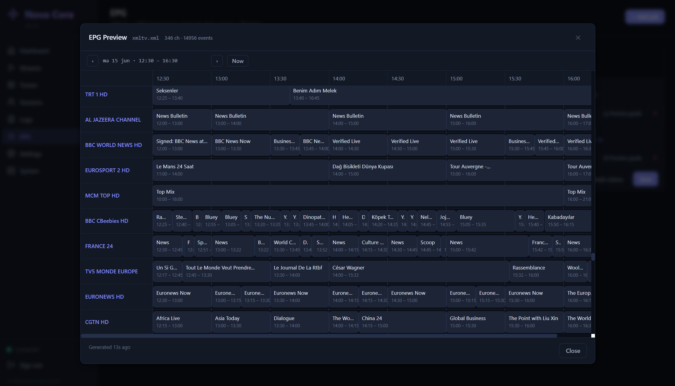This screenshot has width=675, height=386.
Task: Select the xmltv.xml filename label
Action: tap(145, 38)
